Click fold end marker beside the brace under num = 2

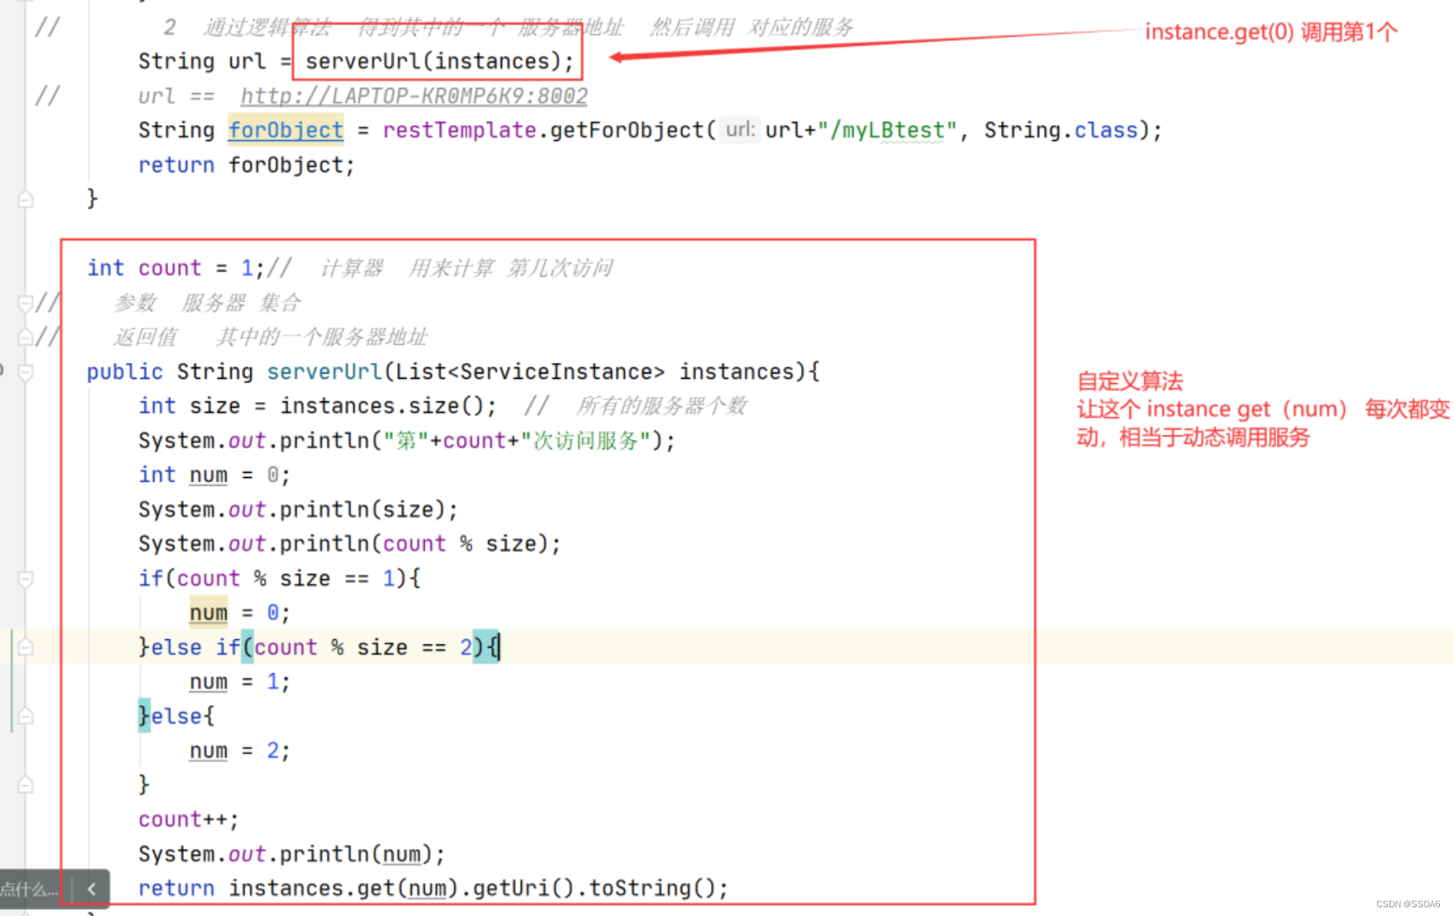26,785
